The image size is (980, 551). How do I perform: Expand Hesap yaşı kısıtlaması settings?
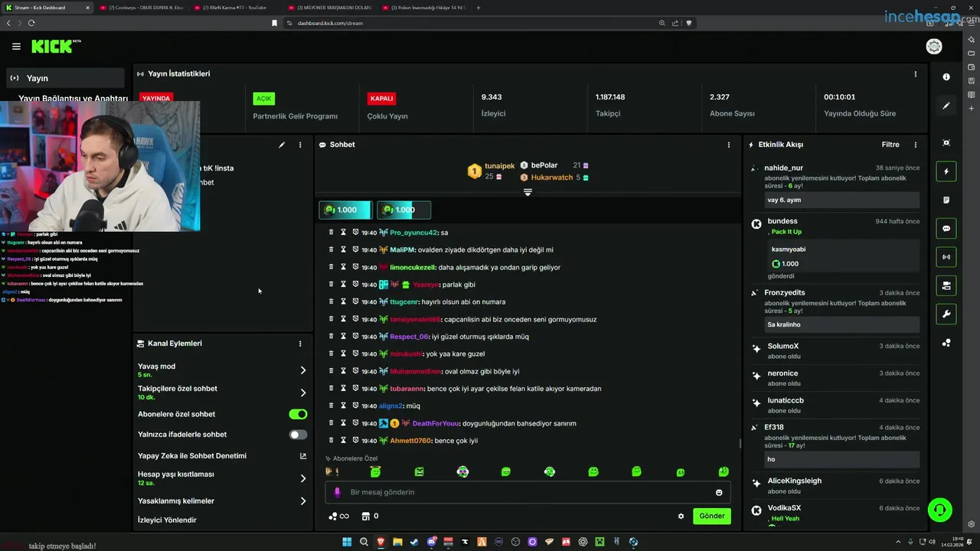point(303,478)
